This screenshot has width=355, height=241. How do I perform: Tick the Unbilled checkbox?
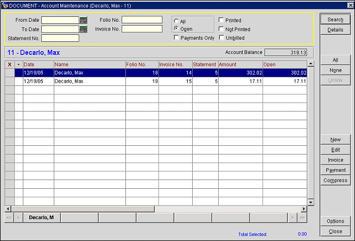pos(221,38)
